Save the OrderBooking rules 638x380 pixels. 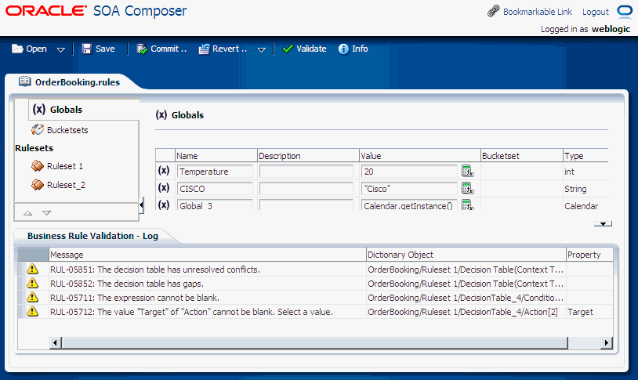tap(98, 49)
